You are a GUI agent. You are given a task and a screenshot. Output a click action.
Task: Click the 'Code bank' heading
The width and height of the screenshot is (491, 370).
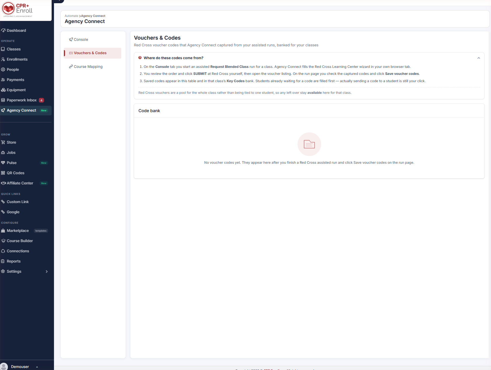click(149, 111)
